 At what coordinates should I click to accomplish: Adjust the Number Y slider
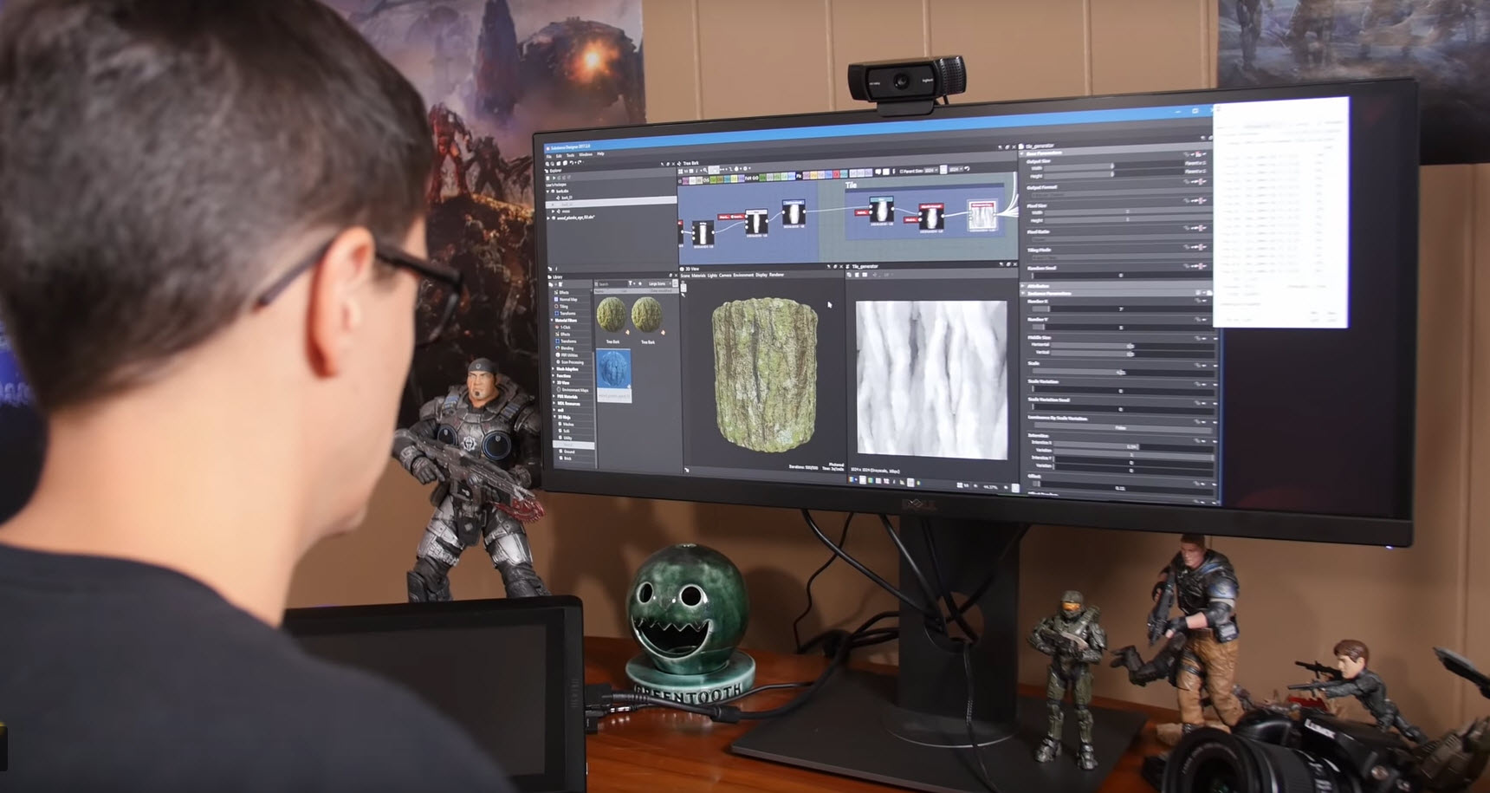tap(1123, 327)
